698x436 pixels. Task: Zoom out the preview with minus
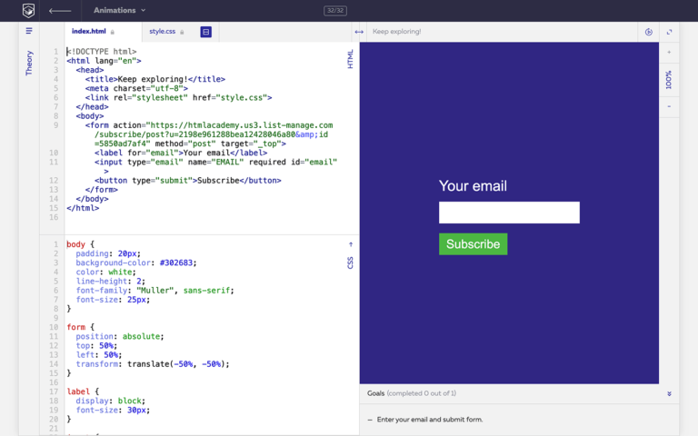(669, 106)
